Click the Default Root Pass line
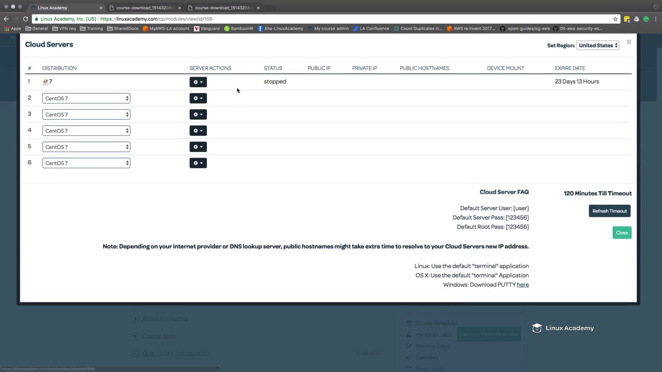662x372 pixels. click(x=492, y=227)
